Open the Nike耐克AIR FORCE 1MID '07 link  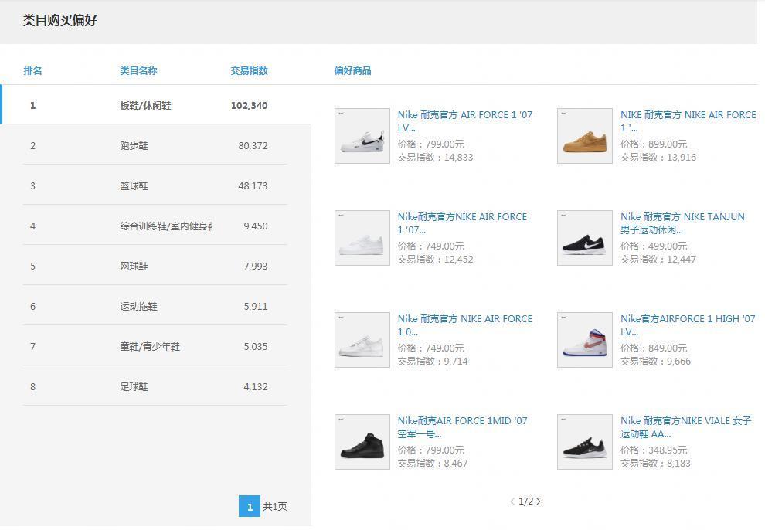pyautogui.click(x=462, y=427)
